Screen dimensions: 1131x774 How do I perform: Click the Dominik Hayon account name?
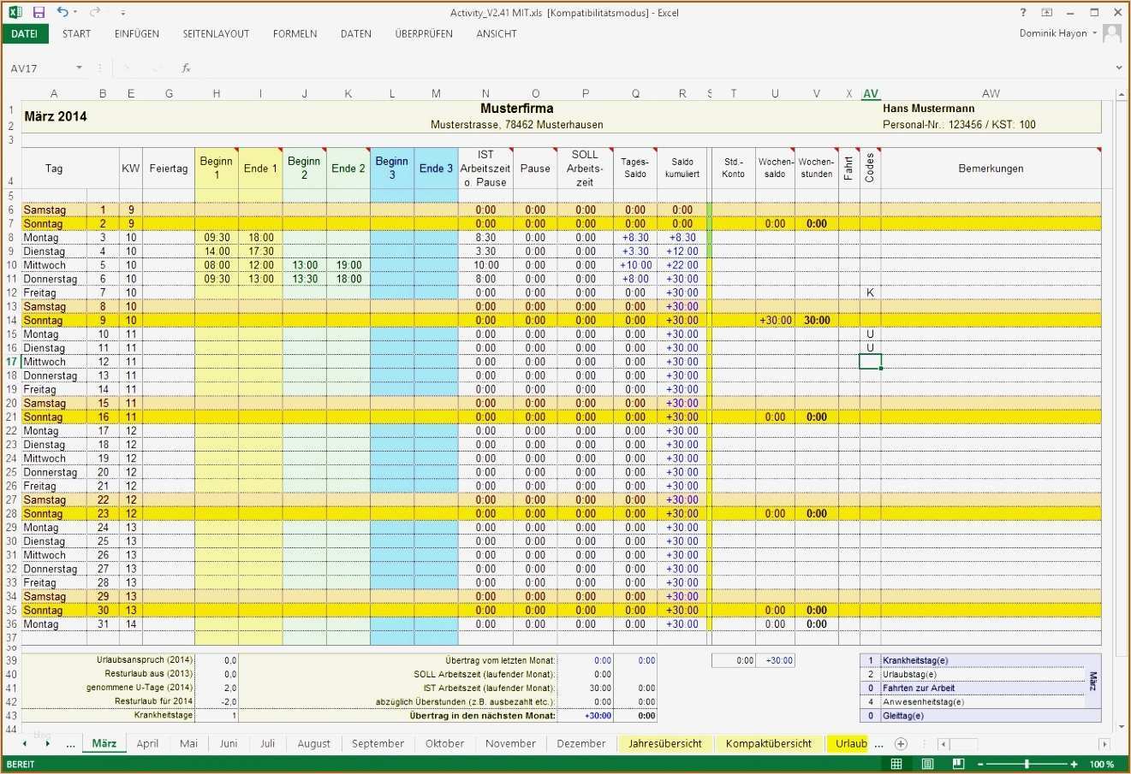pos(1052,33)
